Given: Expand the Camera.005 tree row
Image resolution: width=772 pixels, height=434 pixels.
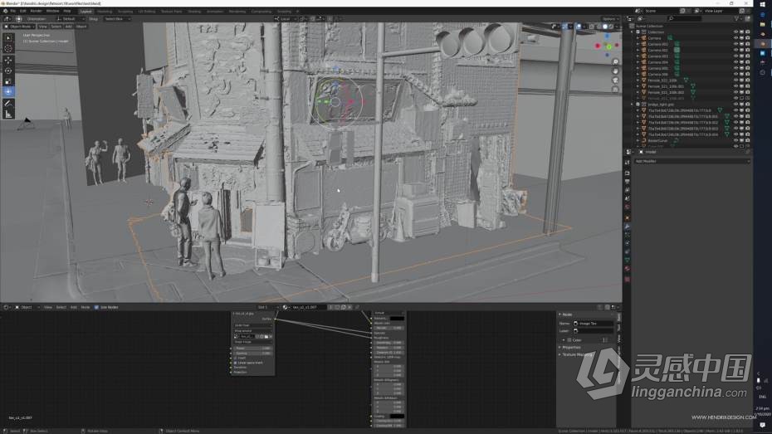Looking at the screenshot, I should (x=638, y=68).
